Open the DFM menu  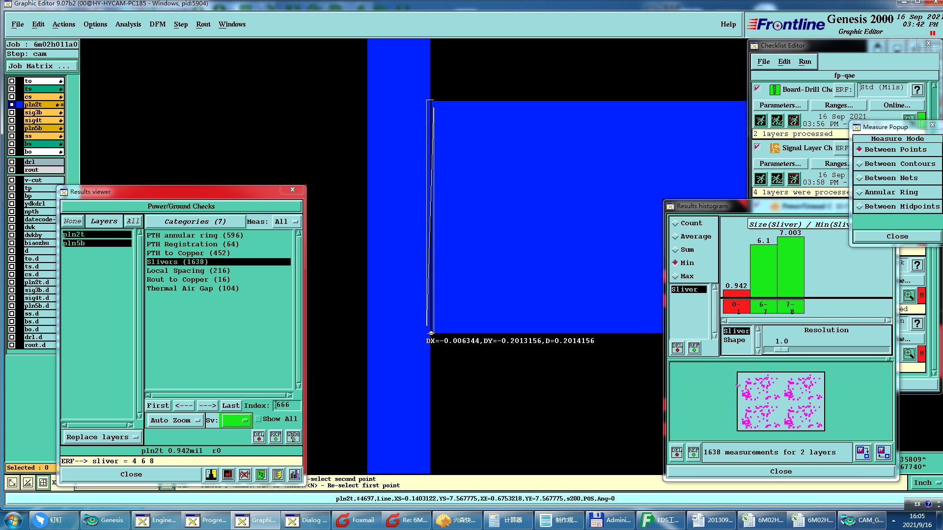pos(157,24)
